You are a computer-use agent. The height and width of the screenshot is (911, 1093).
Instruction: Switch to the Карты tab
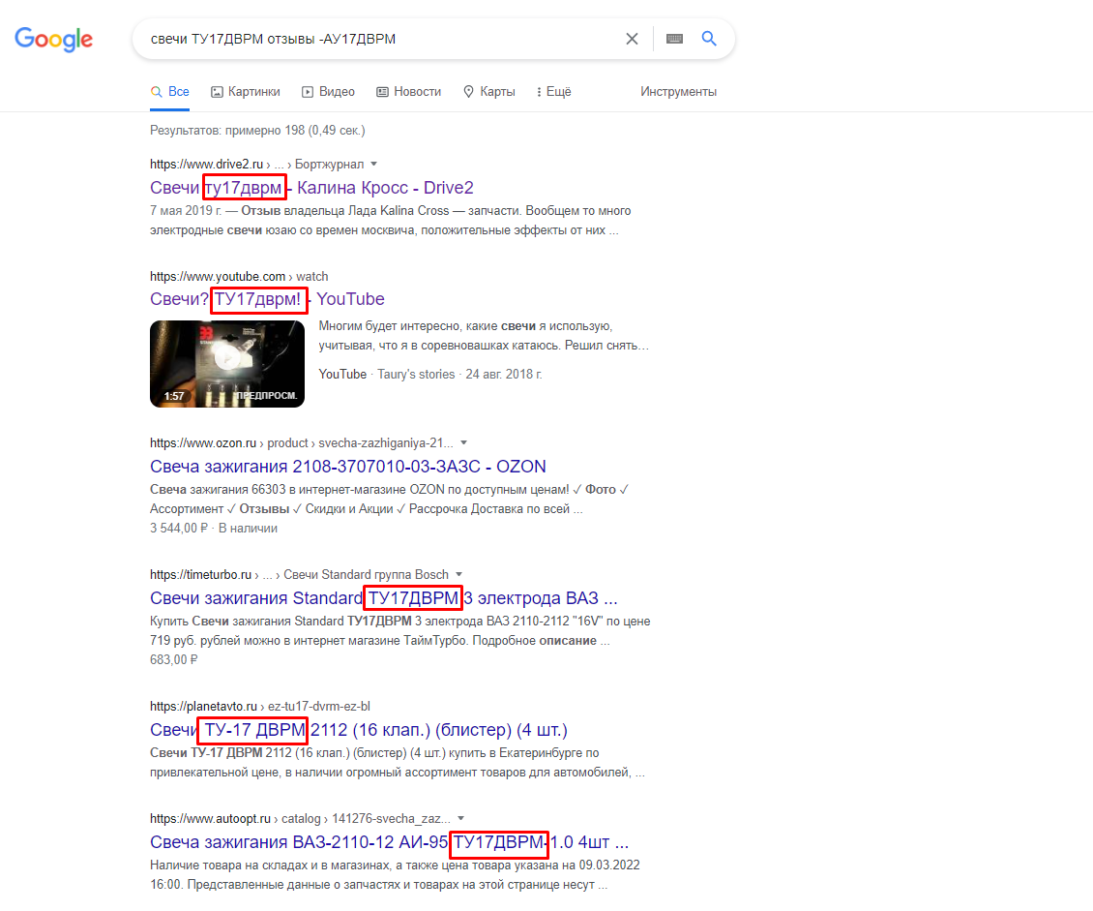489,92
